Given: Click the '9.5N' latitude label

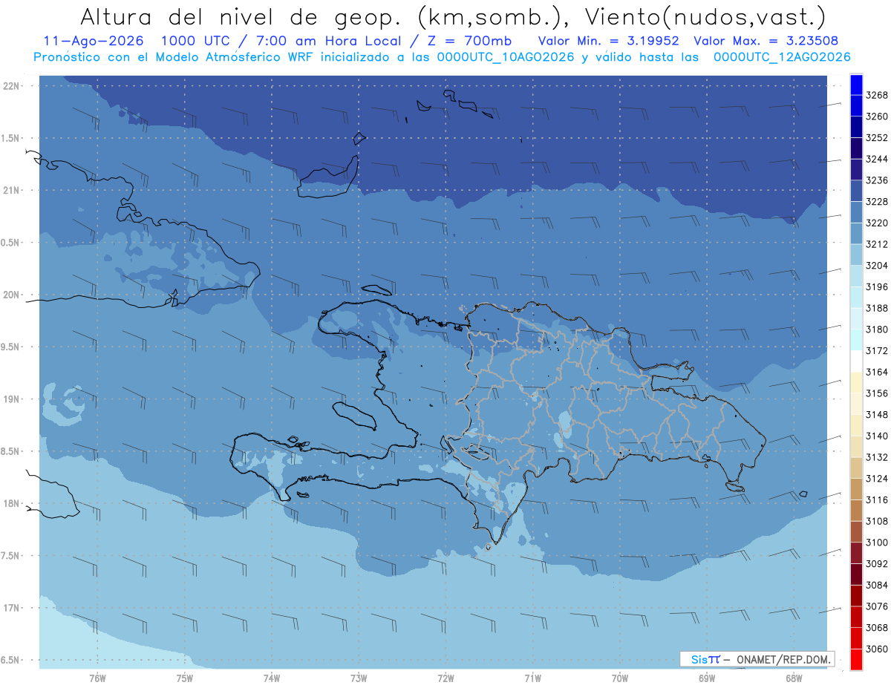Looking at the screenshot, I should click(11, 347).
